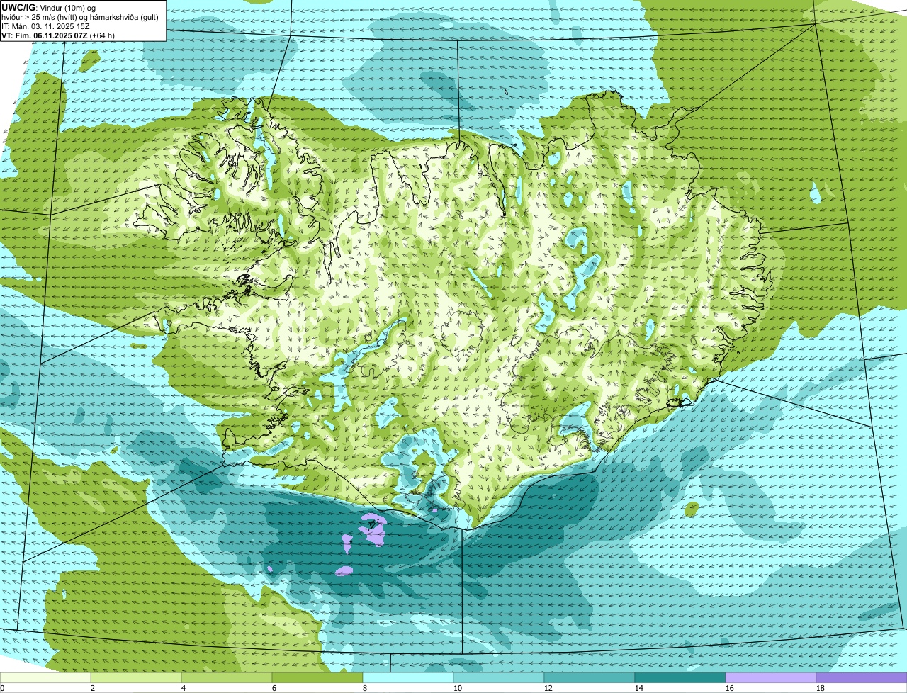This screenshot has height=693, width=907.
Task: Click the pale cream 0–2 legend swatch
Action: 45,678
